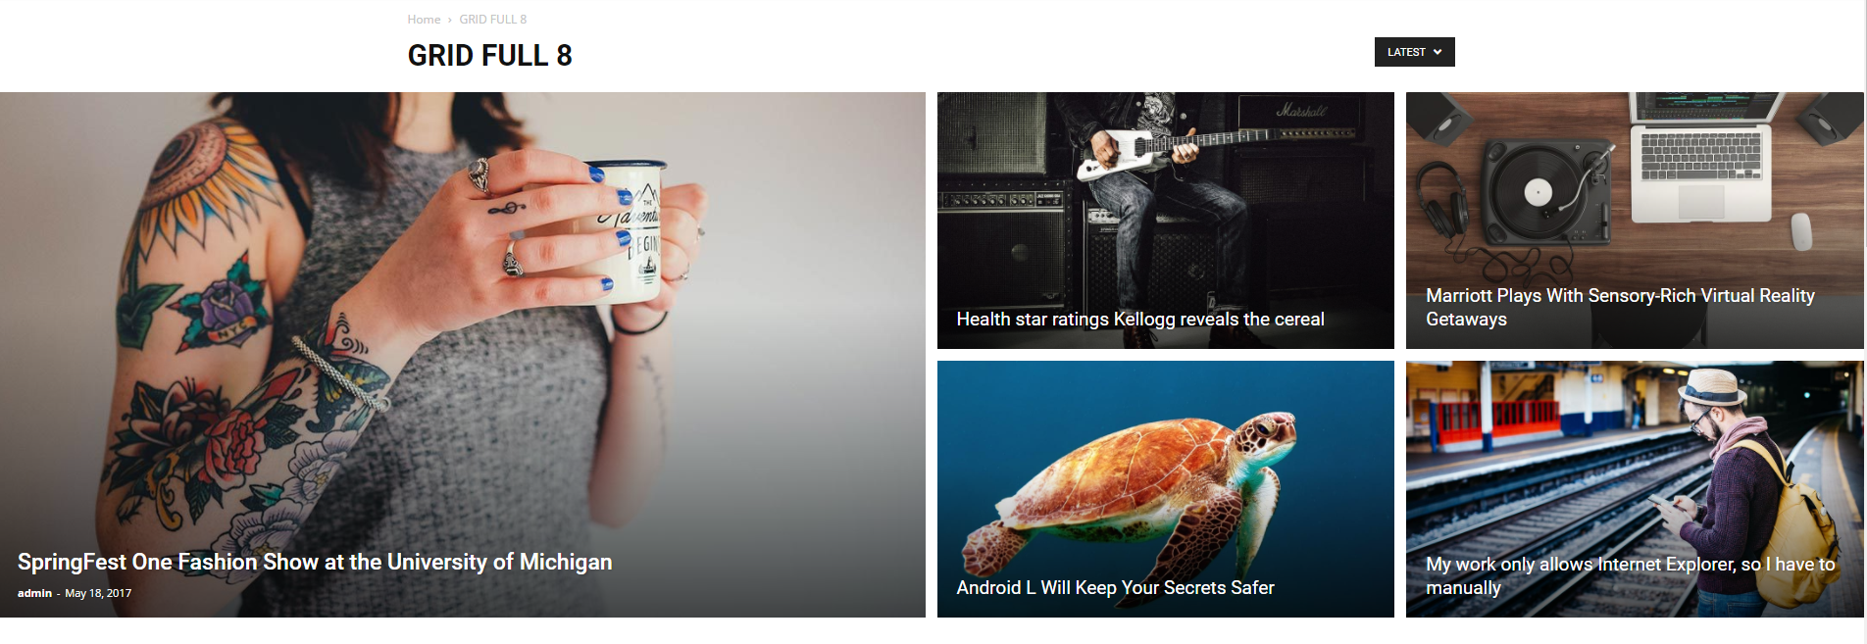Open Marriott Plays With Sensory-Rich article title
The height and width of the screenshot is (644, 1867).
coord(1620,307)
